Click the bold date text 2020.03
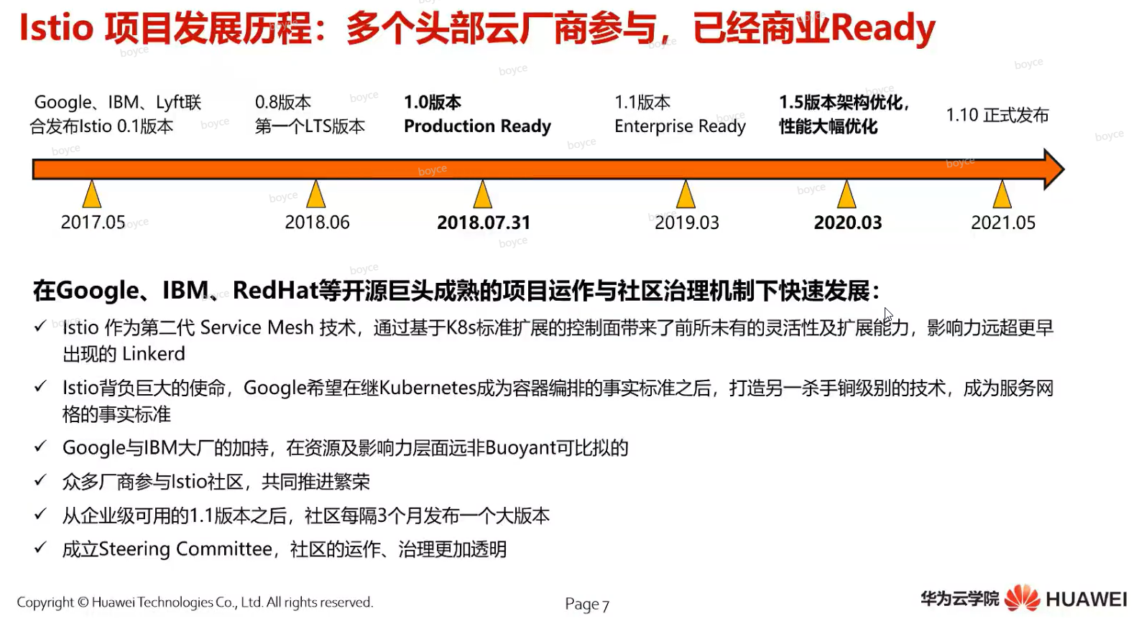 [x=848, y=223]
